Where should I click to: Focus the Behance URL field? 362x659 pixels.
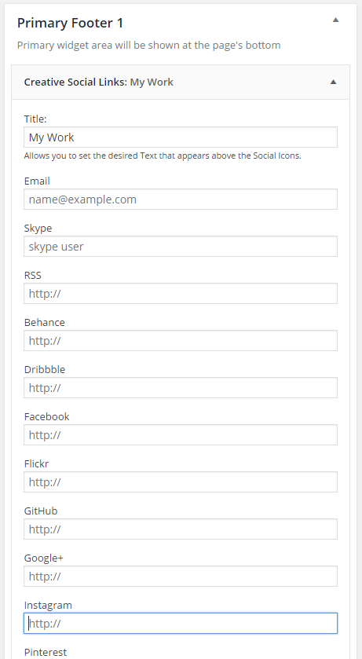click(181, 340)
